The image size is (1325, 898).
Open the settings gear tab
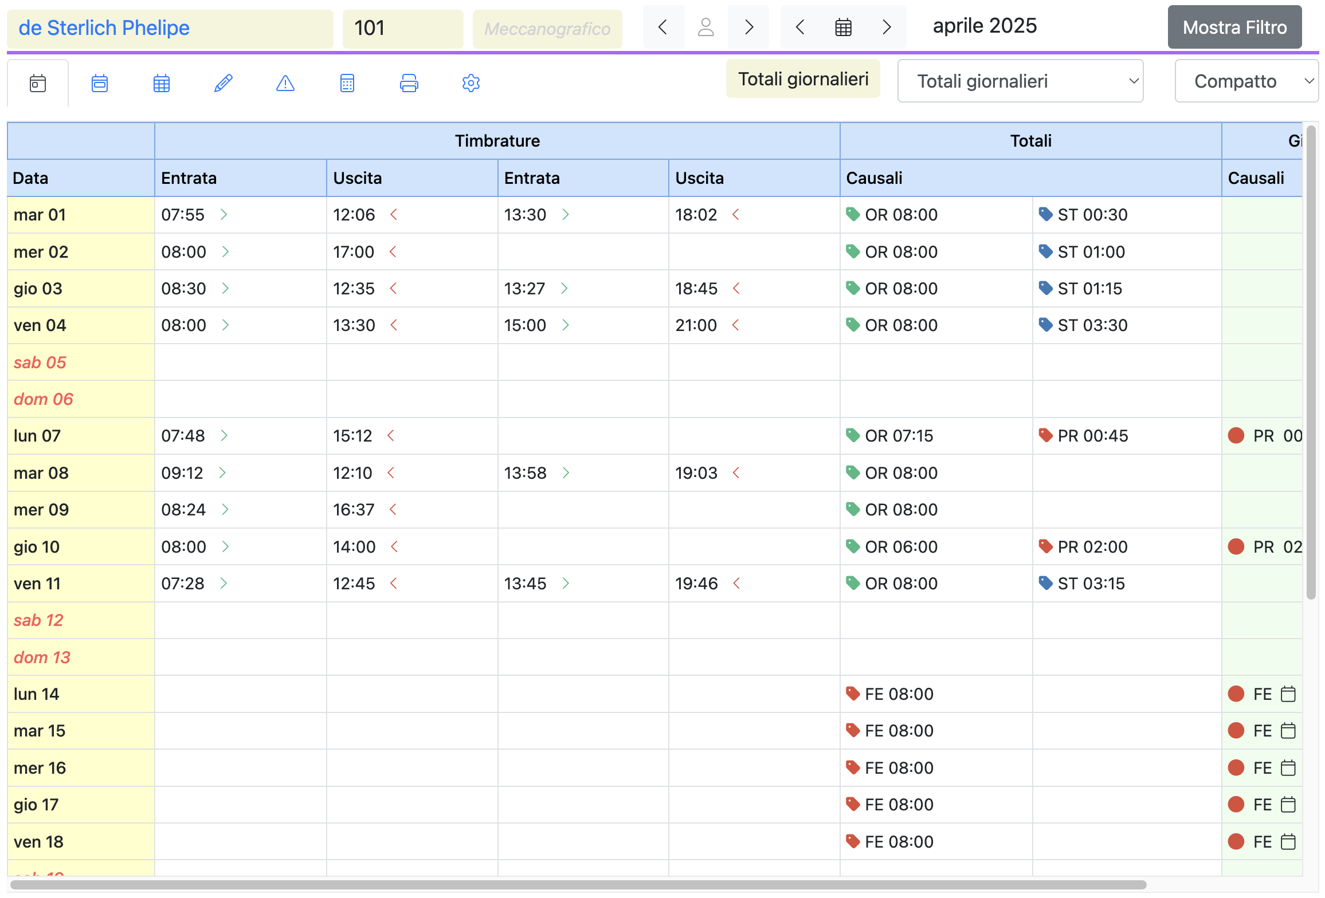coord(471,84)
